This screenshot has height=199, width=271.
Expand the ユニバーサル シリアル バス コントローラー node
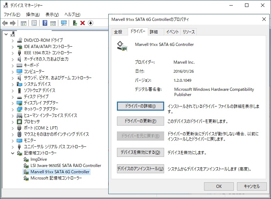(x=12, y=147)
